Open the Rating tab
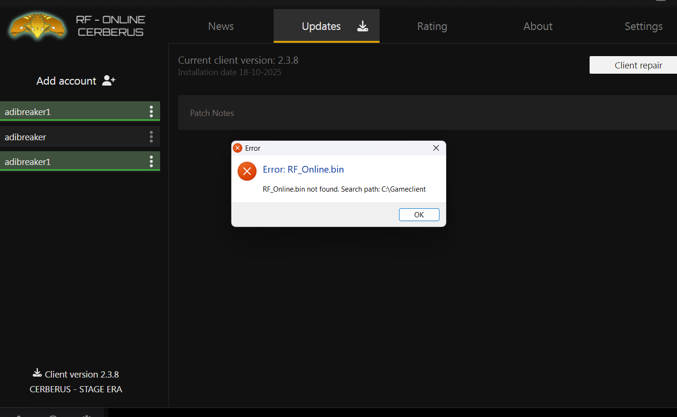This screenshot has height=417, width=677. point(432,26)
